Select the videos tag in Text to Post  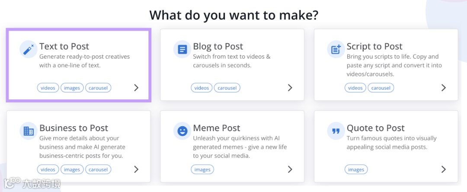pyautogui.click(x=48, y=88)
